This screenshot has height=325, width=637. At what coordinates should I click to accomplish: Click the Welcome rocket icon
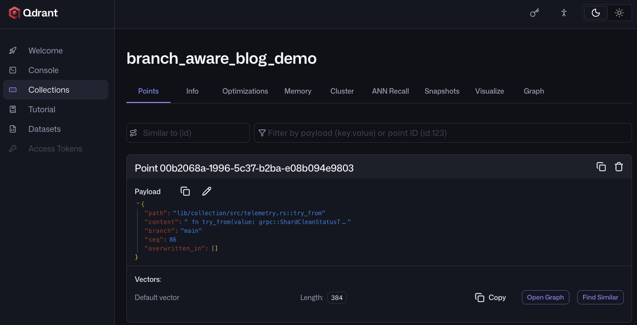(x=13, y=50)
